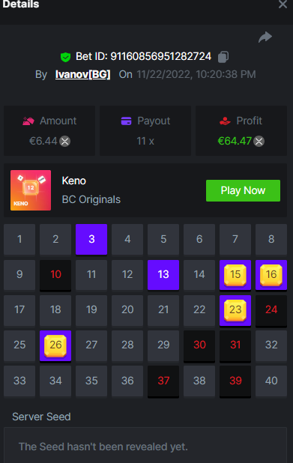Select Keno tile number 13
Viewport: 293px width, 463px height.
click(163, 275)
